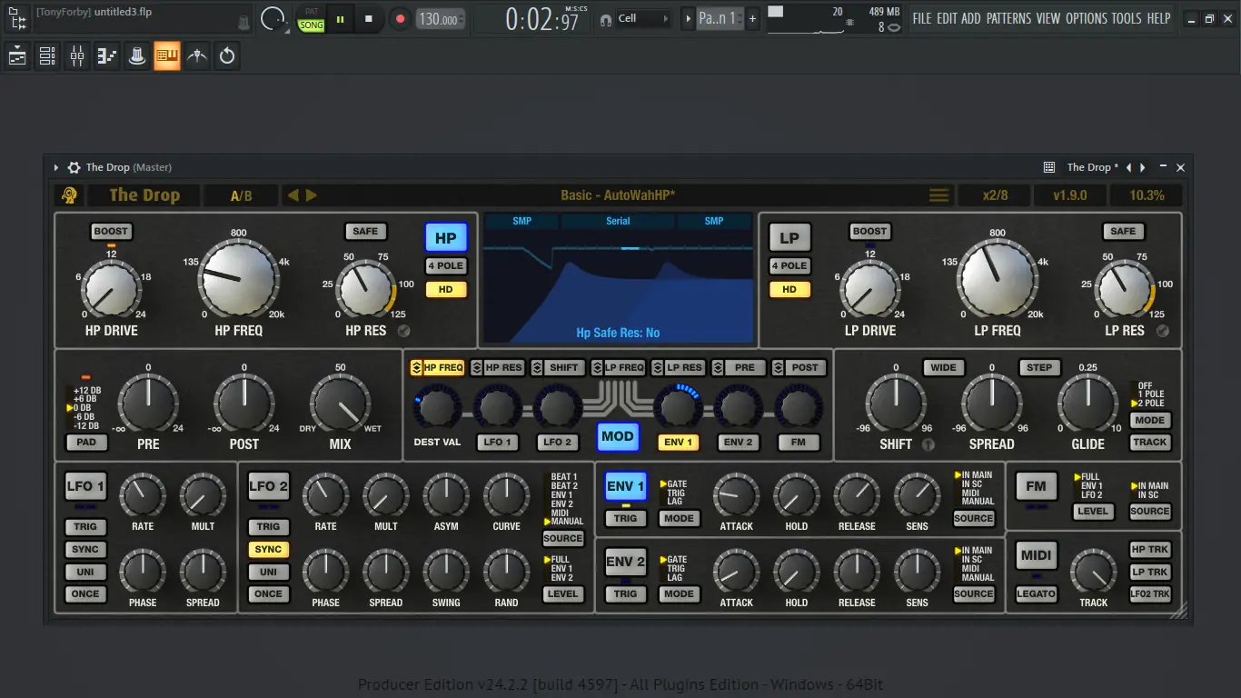This screenshot has height=698, width=1241.
Task: Add a new pattern with the plus icon
Action: point(752,18)
